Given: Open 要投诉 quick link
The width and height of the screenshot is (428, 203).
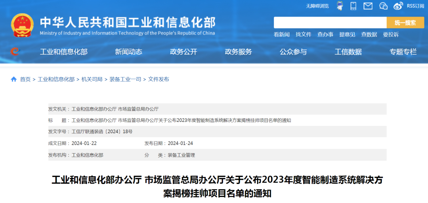Looking at the screenshot, I should point(391,34).
